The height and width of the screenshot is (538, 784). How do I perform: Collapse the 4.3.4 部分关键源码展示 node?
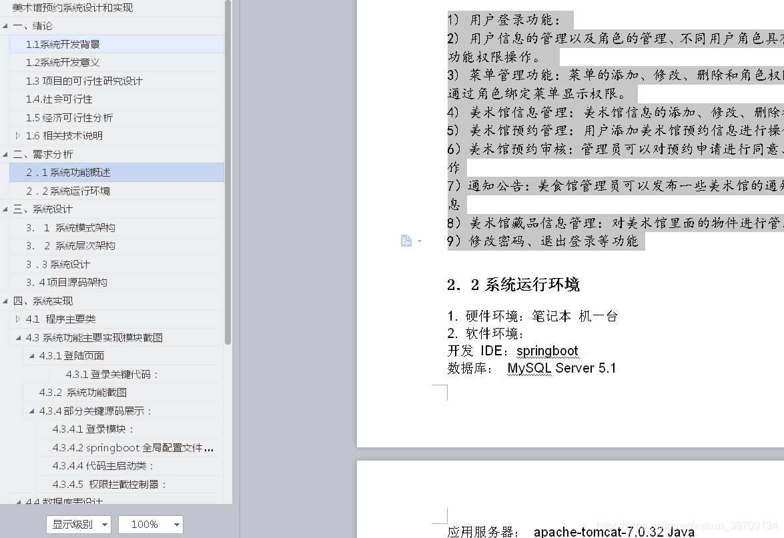[x=31, y=411]
